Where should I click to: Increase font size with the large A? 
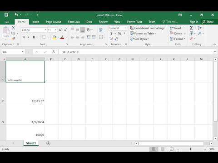click(60, 30)
